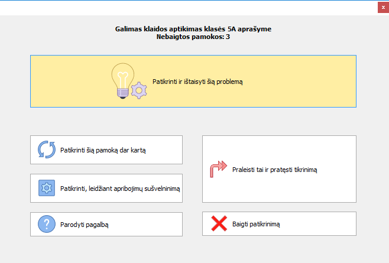Open help via "Parodyti pagalbą"

tap(85, 224)
